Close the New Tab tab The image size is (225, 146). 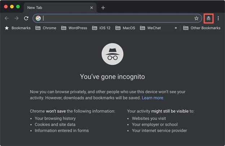tap(92, 8)
